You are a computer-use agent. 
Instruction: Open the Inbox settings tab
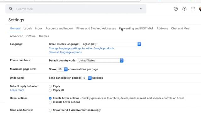coord(39,29)
